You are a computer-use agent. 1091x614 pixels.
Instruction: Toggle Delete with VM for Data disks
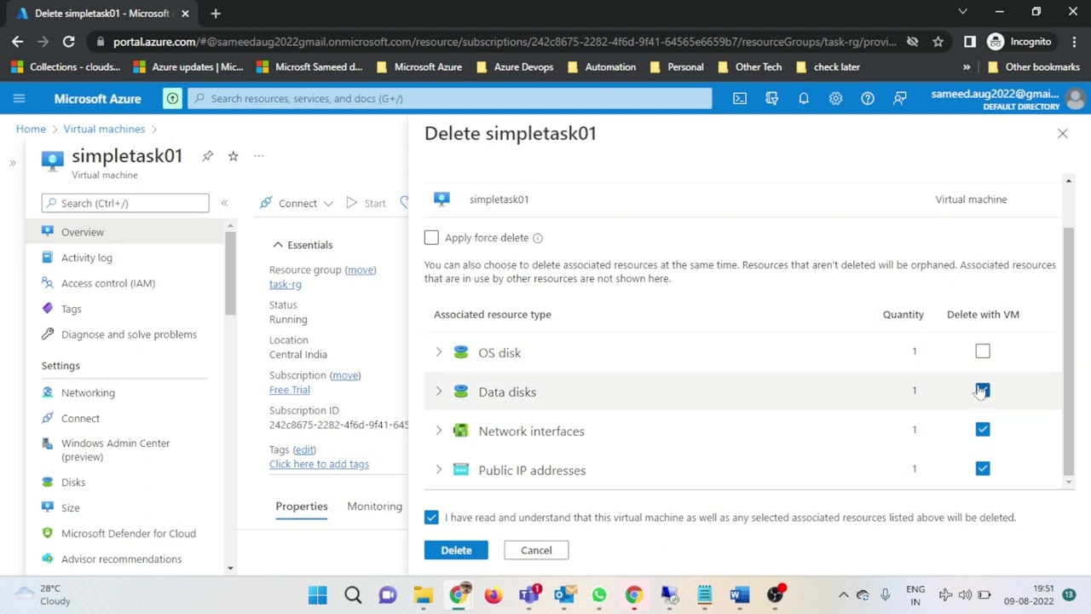pos(983,391)
